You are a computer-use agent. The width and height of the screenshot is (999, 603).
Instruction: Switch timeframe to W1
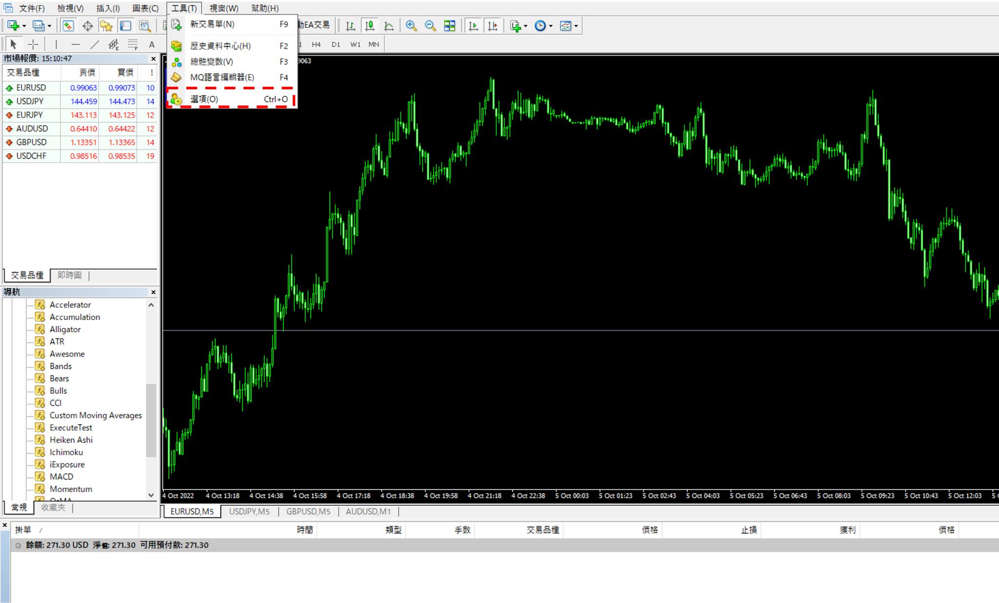(x=355, y=44)
